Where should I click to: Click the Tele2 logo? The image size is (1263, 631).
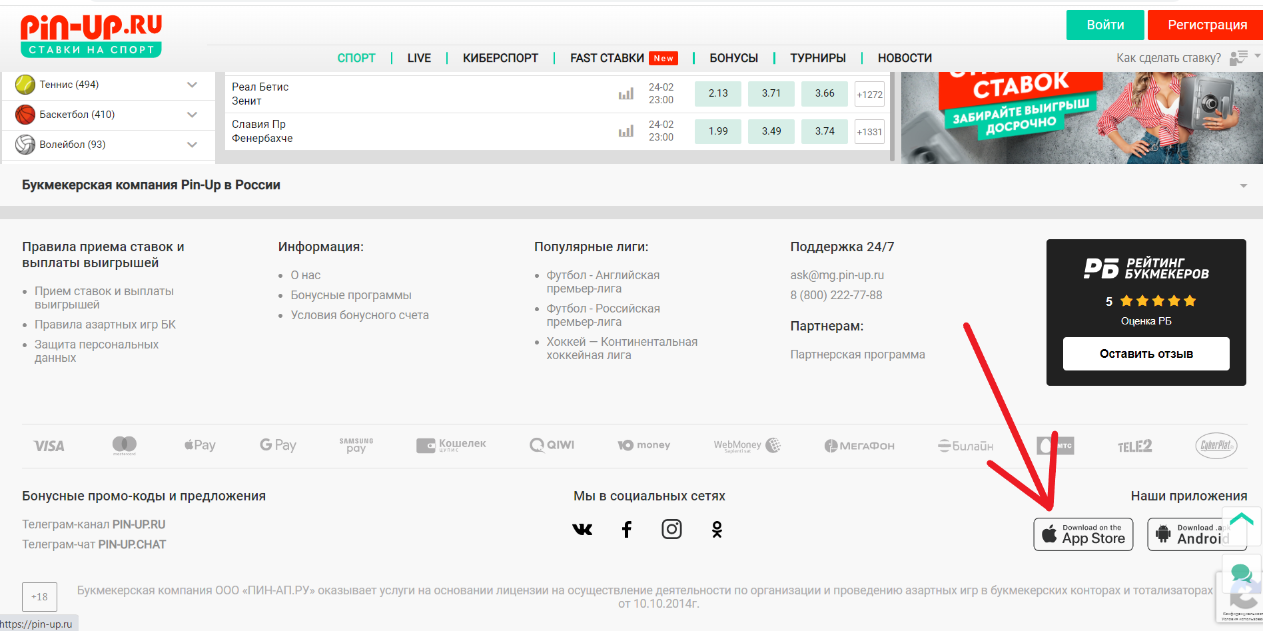[x=1135, y=446]
